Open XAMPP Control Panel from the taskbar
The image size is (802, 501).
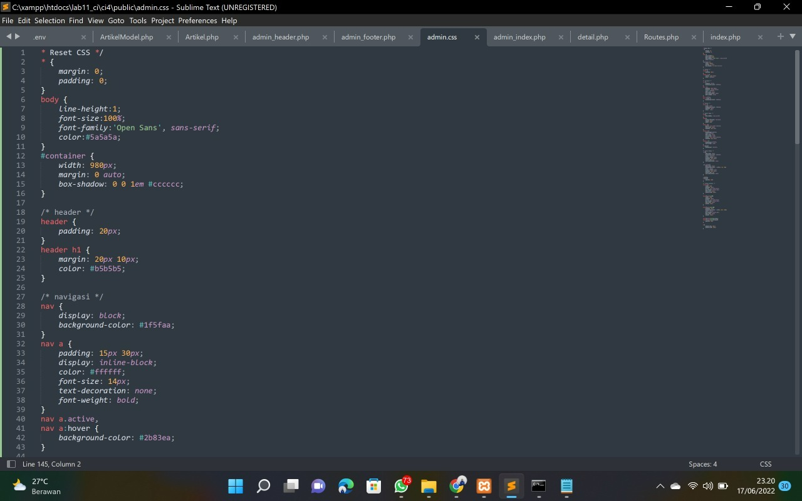483,486
